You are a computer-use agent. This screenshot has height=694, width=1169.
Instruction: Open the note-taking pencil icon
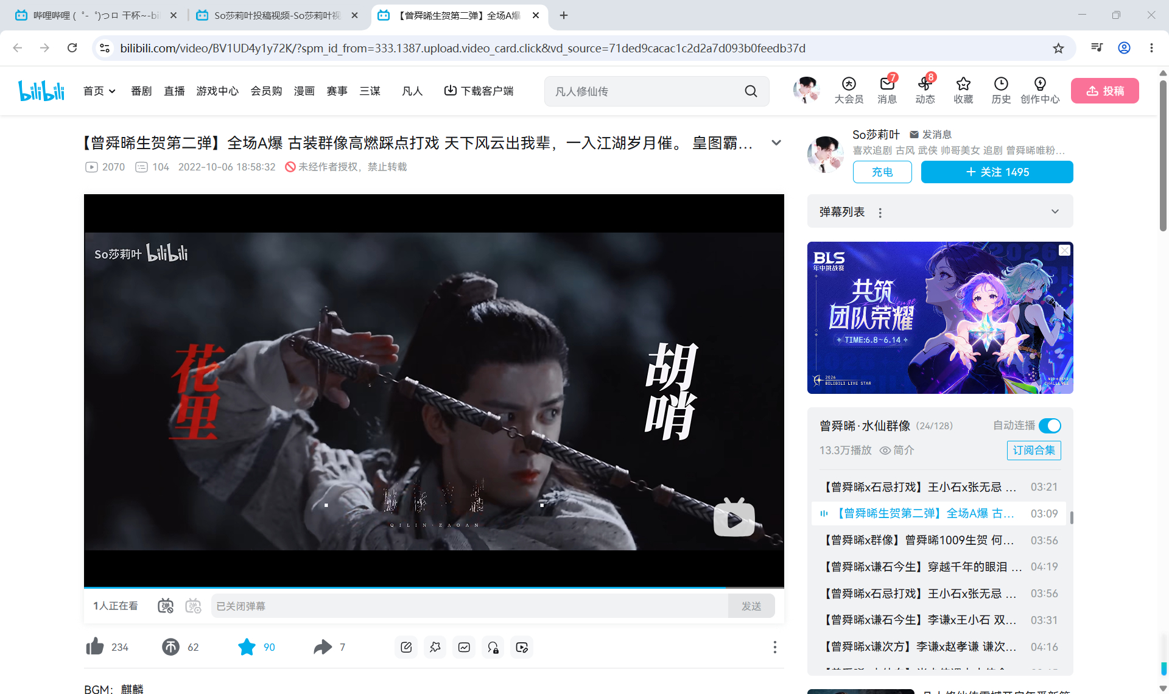pyautogui.click(x=406, y=647)
